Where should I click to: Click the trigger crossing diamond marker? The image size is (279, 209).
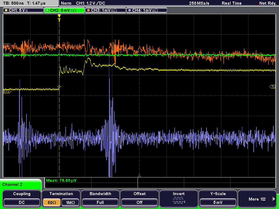[59, 87]
